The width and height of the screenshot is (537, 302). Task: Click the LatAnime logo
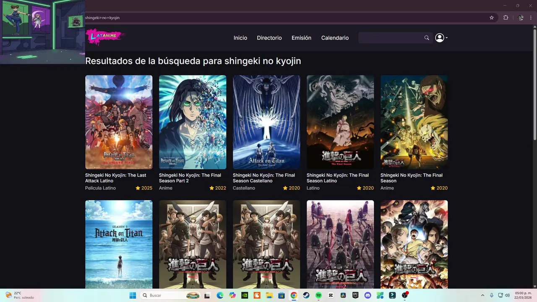[105, 37]
